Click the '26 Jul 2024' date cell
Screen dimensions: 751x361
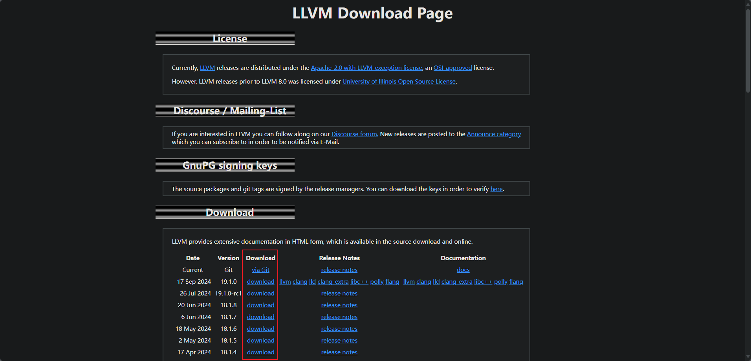pos(195,294)
